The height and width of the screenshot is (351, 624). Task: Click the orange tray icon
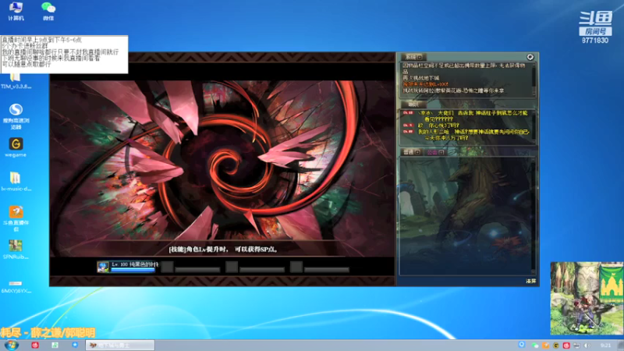click(545, 346)
